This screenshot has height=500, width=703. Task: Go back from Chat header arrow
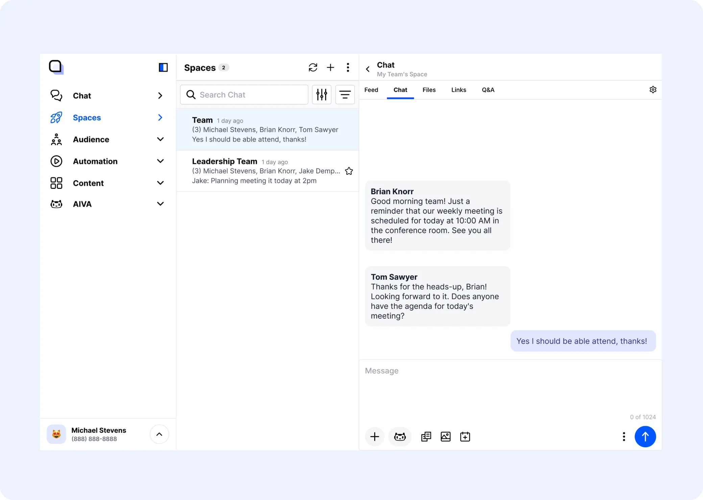click(368, 69)
